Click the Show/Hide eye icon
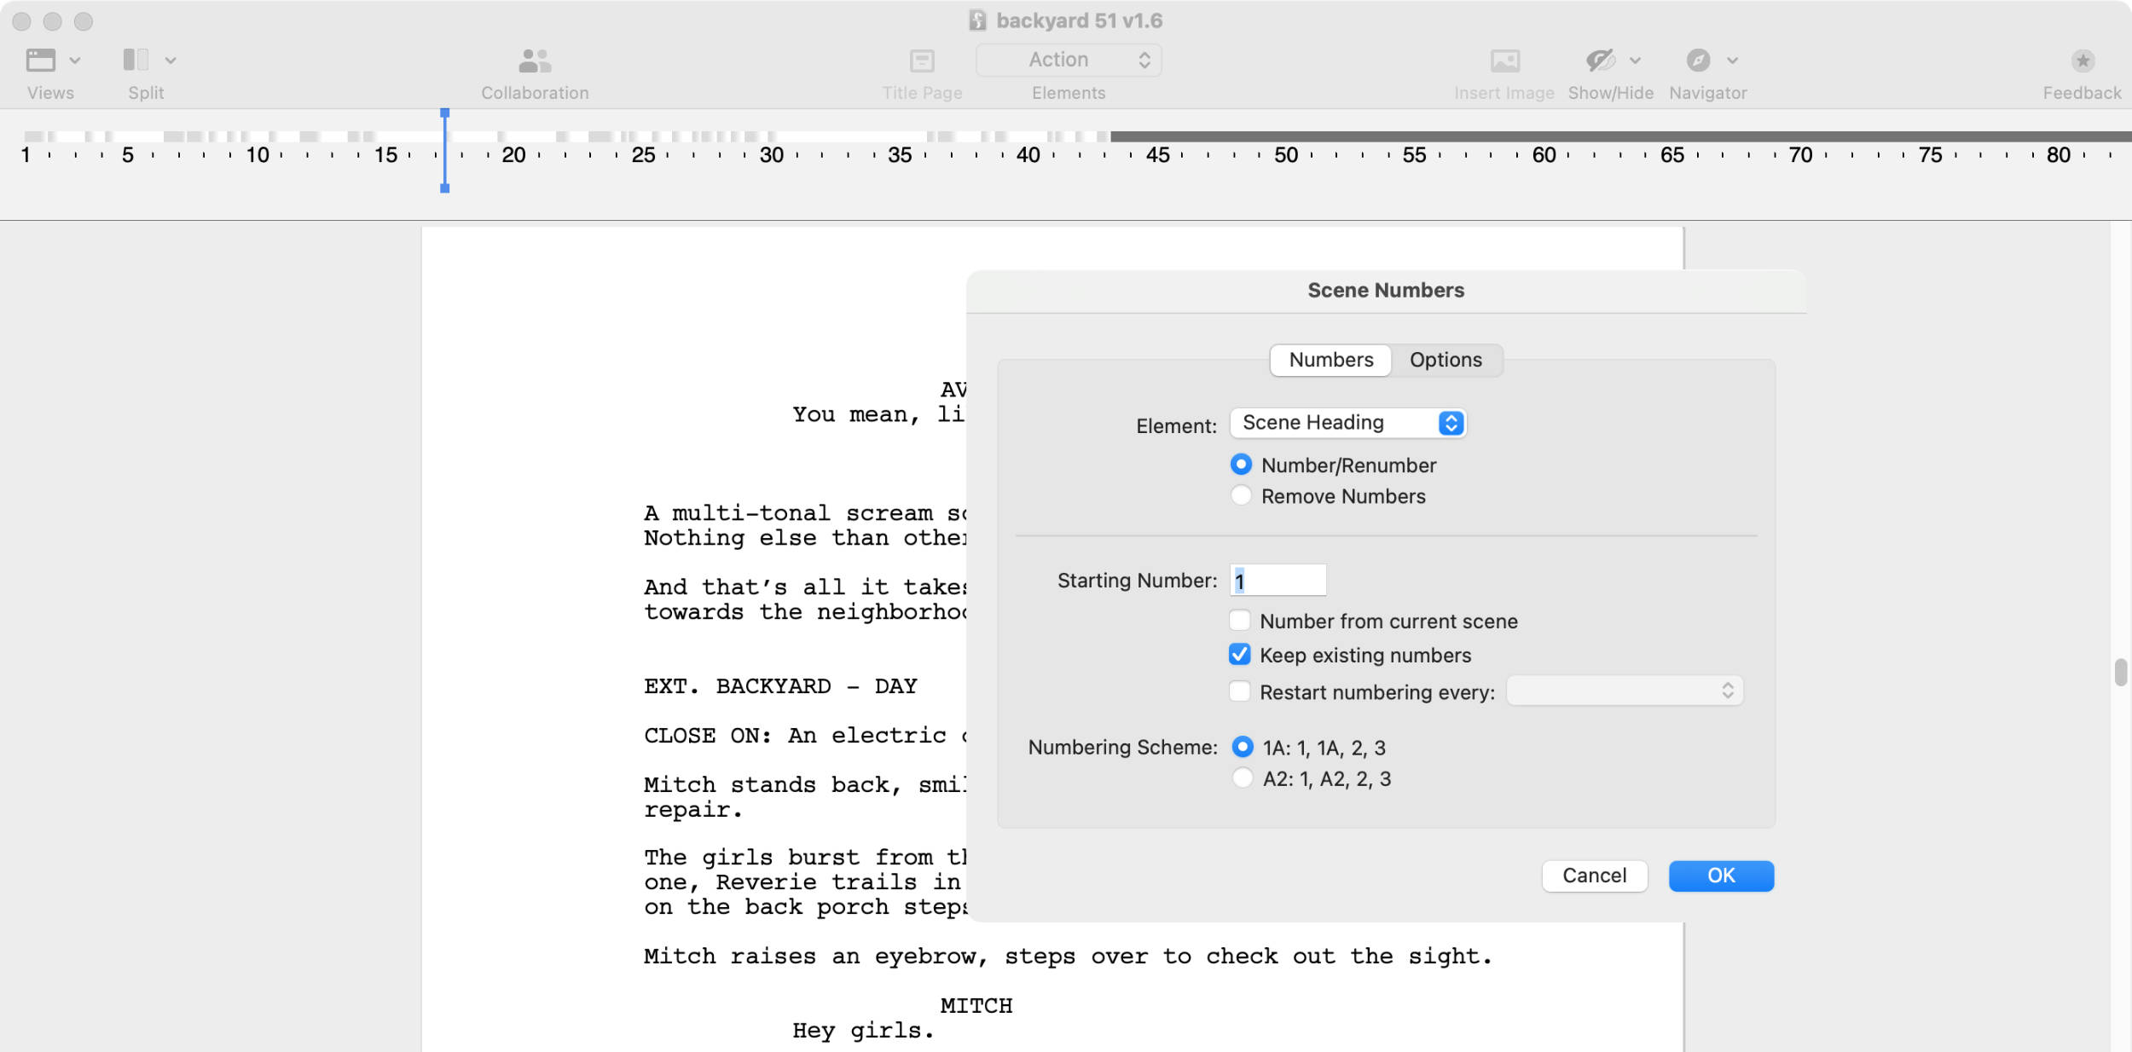Viewport: 2132px width, 1052px height. click(x=1601, y=60)
